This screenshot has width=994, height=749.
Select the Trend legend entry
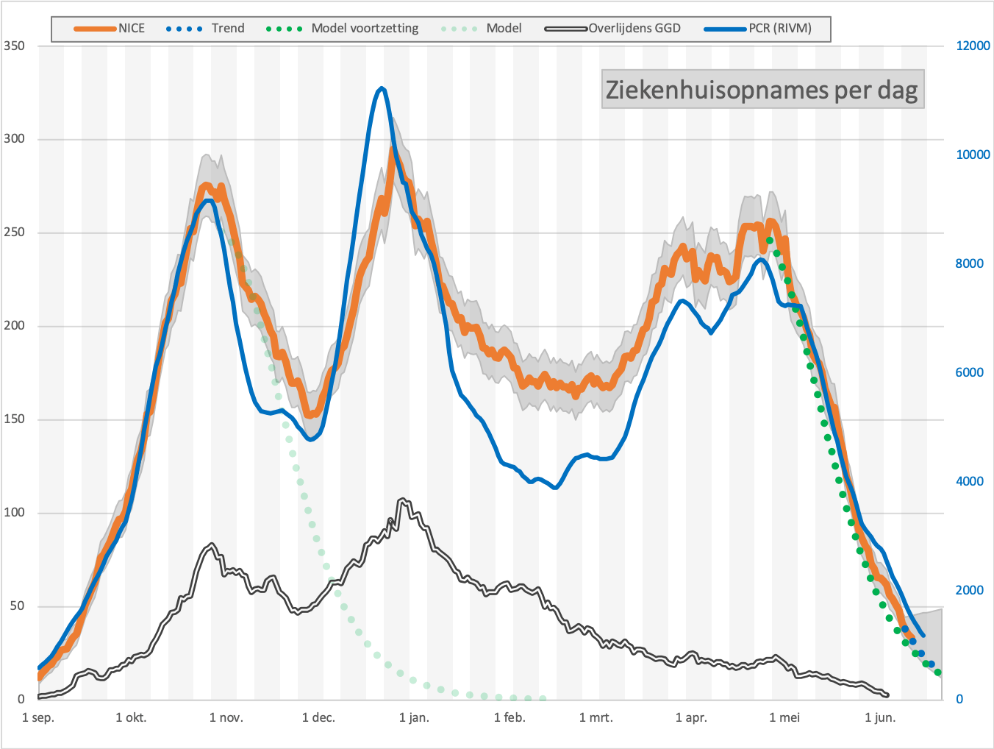[x=205, y=29]
